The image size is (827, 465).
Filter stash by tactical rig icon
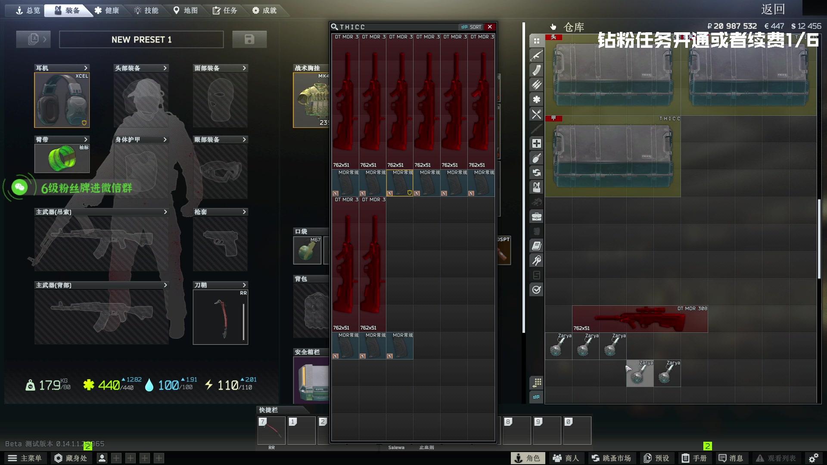[x=536, y=187]
